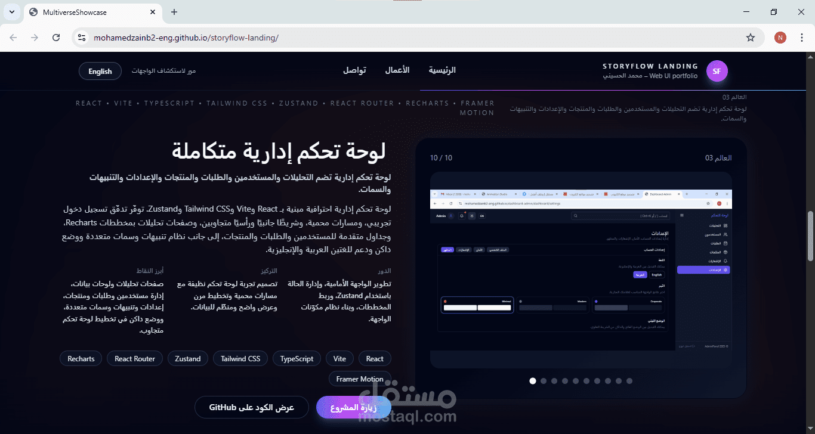
Task: Click the الدور column label
Action: pos(384,271)
